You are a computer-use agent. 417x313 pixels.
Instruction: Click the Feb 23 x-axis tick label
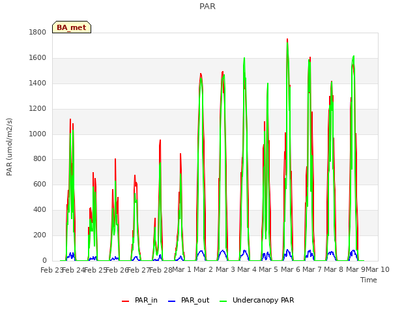point(51,270)
